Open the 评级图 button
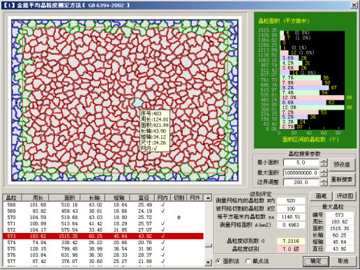The image size is (360, 270). point(345,196)
